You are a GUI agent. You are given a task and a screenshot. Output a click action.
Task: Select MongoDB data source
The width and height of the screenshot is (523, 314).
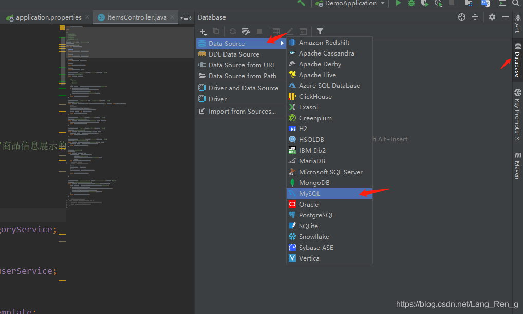tap(329, 183)
